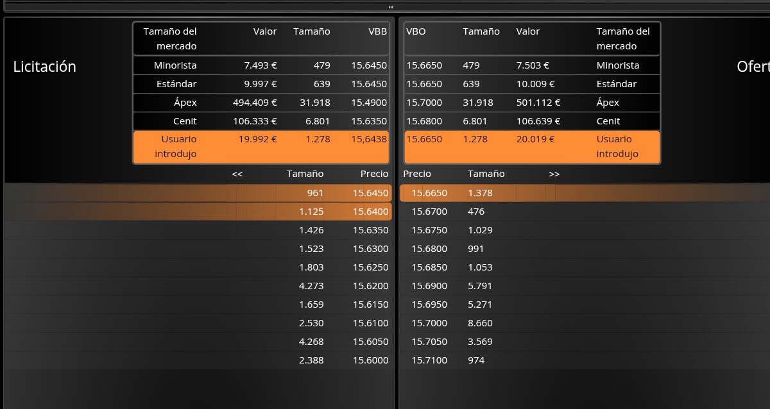Click offer depth price 15.7100
This screenshot has width=770, height=409.
[429, 360]
